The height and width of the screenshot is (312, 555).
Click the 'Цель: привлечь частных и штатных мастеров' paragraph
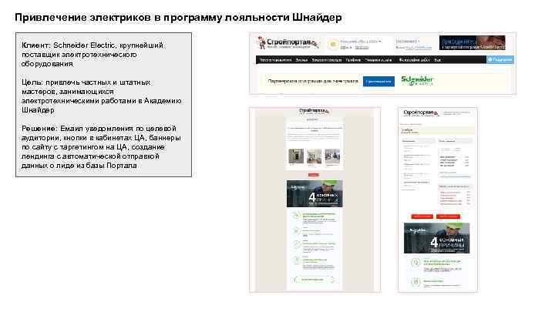click(102, 96)
